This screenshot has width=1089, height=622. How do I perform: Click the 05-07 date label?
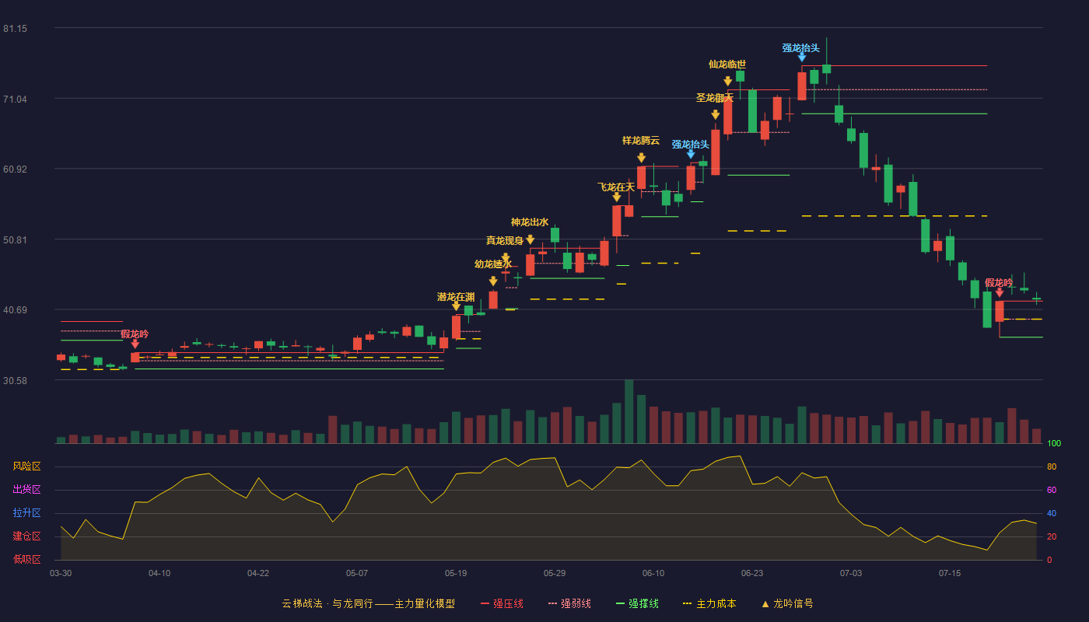tap(357, 573)
